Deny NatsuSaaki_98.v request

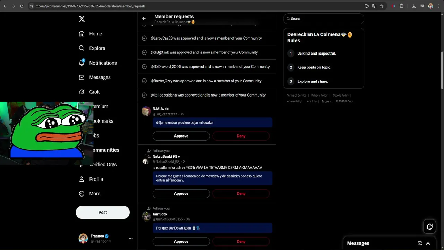(x=241, y=194)
